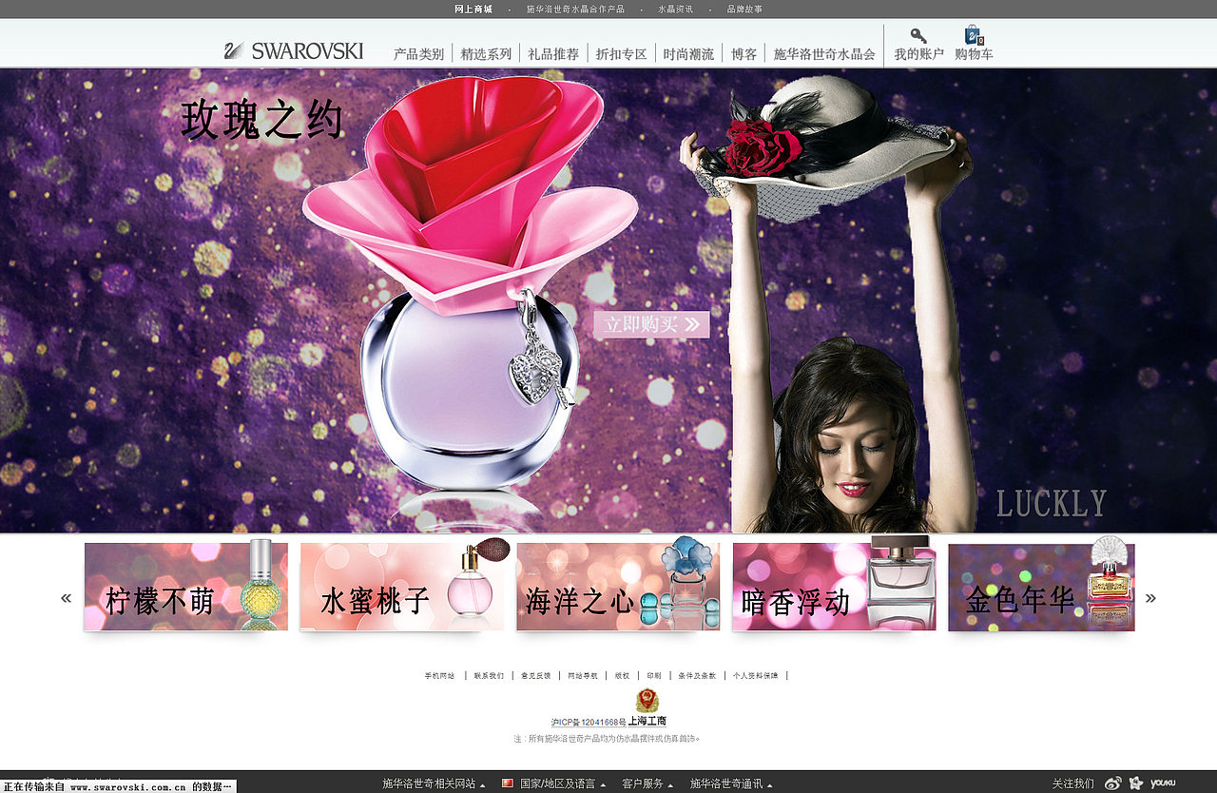Select 水蜜桃子 perfume thumbnail
The image size is (1217, 793).
402,587
